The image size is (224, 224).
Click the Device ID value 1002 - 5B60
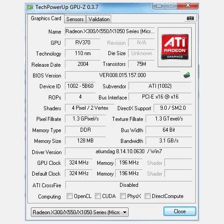(80, 86)
